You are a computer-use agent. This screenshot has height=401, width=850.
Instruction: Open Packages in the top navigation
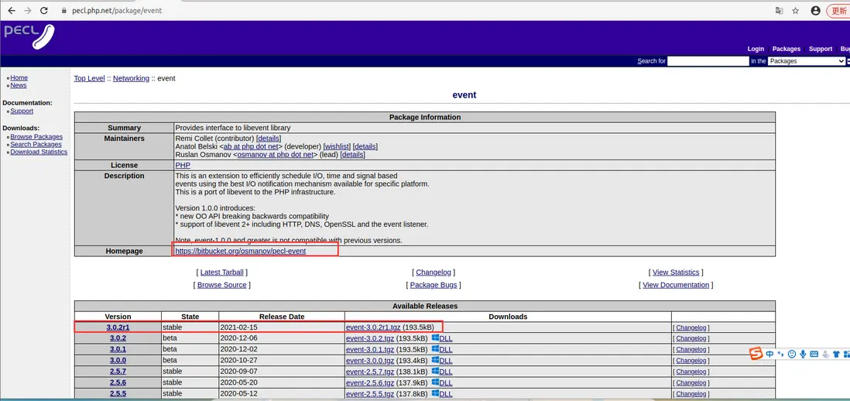(787, 49)
